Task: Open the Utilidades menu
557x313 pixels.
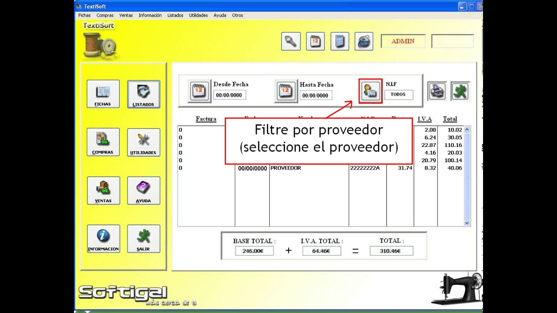Action: [x=198, y=15]
